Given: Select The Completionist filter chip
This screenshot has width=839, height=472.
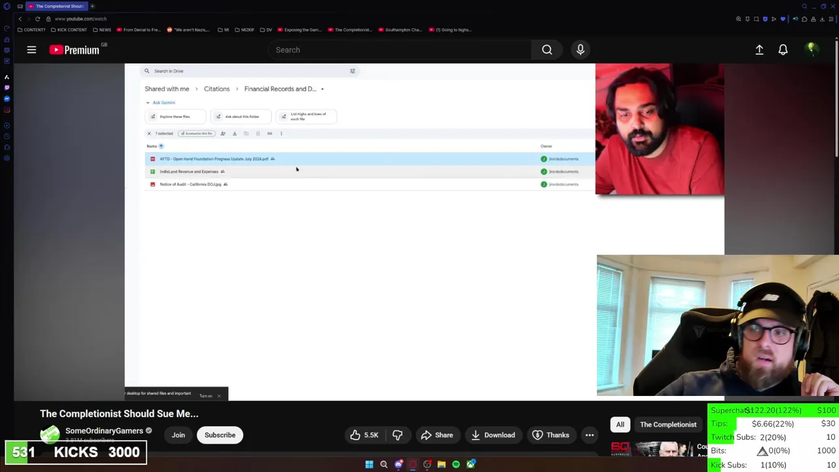Looking at the screenshot, I should pyautogui.click(x=668, y=424).
